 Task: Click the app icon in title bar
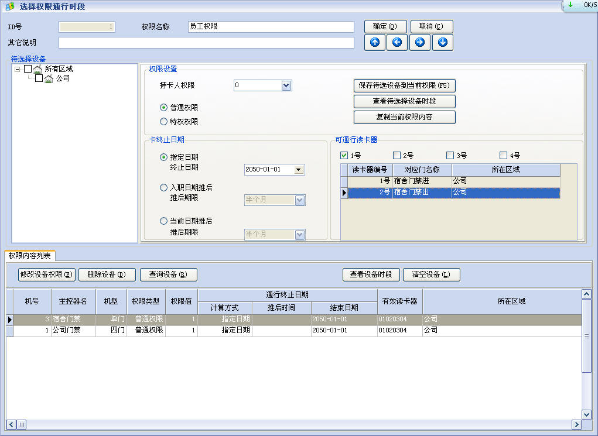(x=9, y=6)
